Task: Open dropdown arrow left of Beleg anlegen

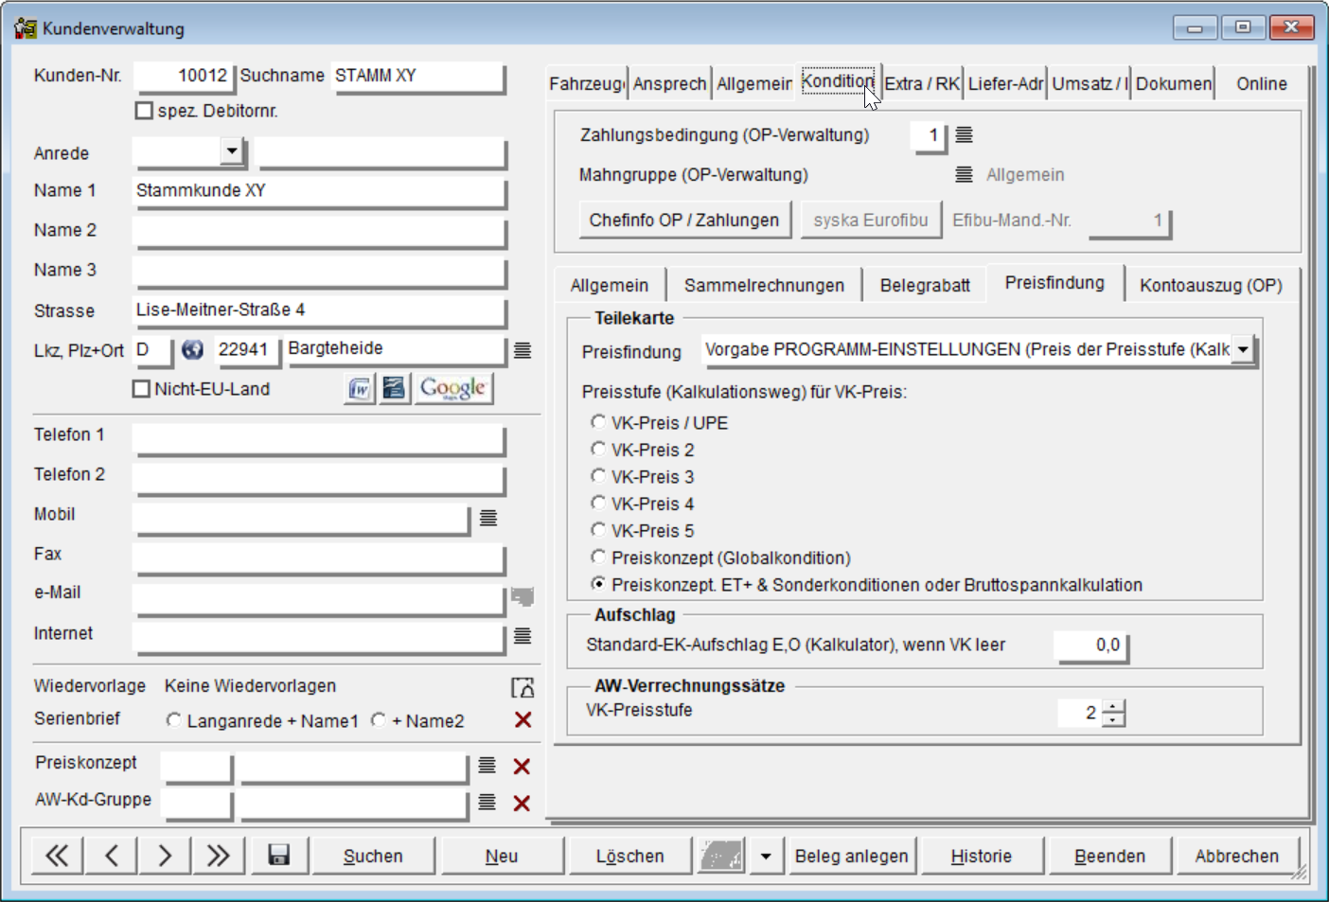Action: coord(766,856)
